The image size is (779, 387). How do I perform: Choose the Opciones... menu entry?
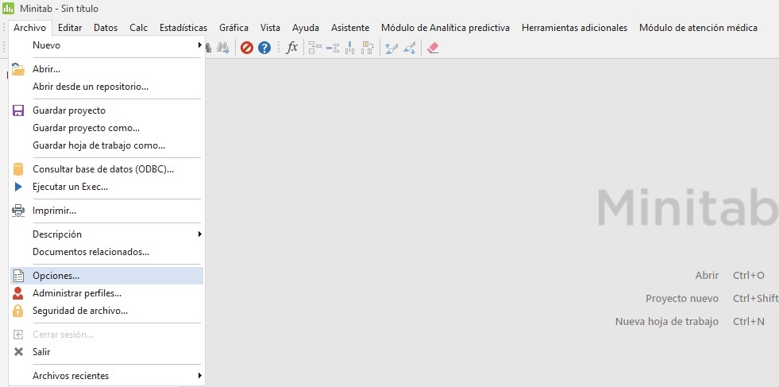point(106,276)
